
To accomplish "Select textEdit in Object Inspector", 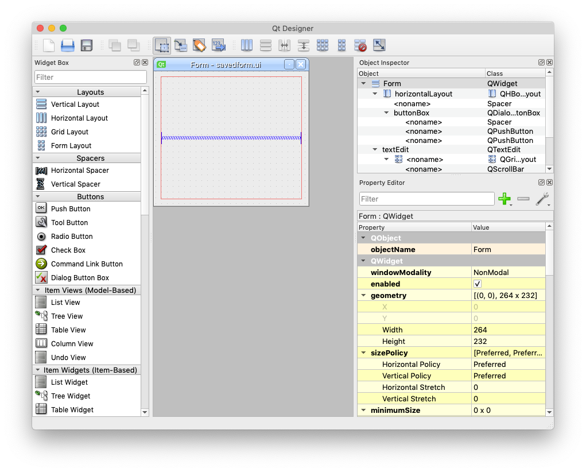I will (395, 150).
